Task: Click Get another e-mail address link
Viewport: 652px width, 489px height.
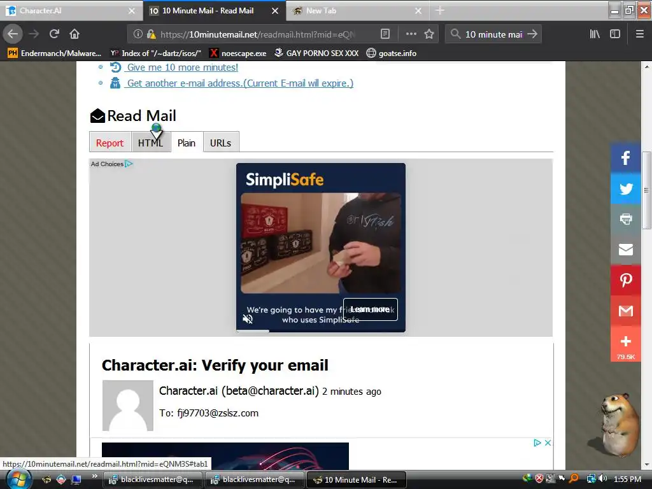Action: (x=240, y=83)
